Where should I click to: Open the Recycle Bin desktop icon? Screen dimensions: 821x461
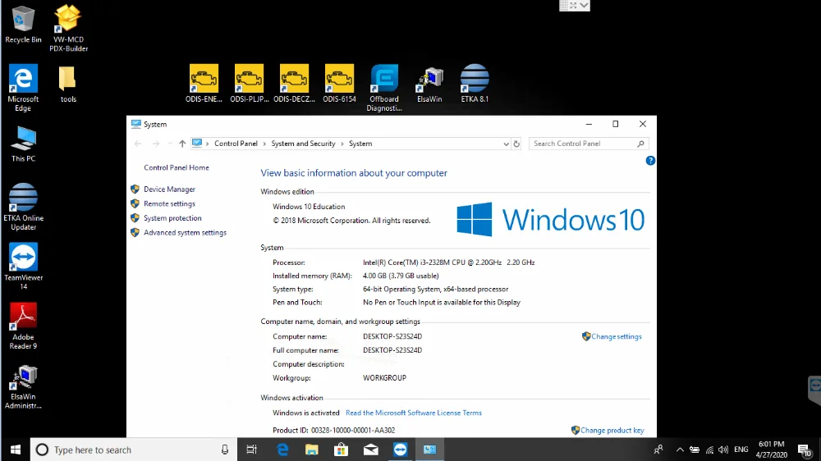coord(22,24)
